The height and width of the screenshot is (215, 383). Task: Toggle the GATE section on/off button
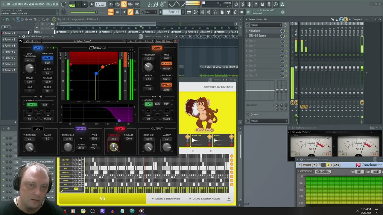38,48
